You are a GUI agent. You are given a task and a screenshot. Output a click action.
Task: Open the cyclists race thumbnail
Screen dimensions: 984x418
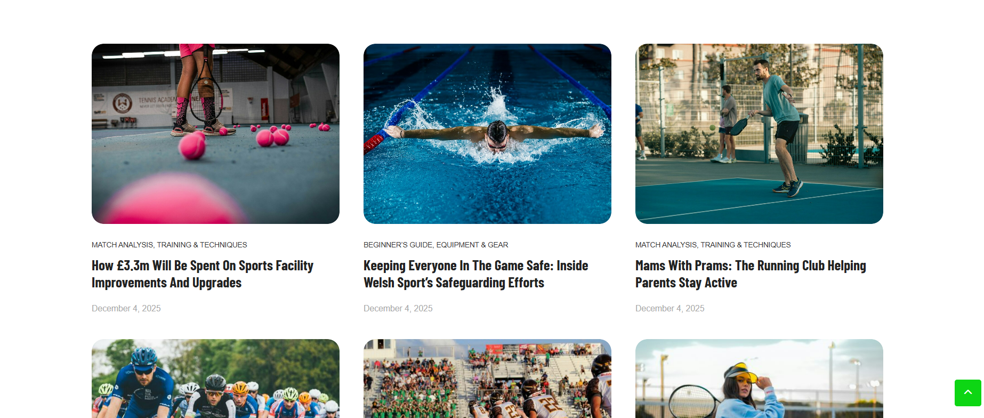coord(215,379)
